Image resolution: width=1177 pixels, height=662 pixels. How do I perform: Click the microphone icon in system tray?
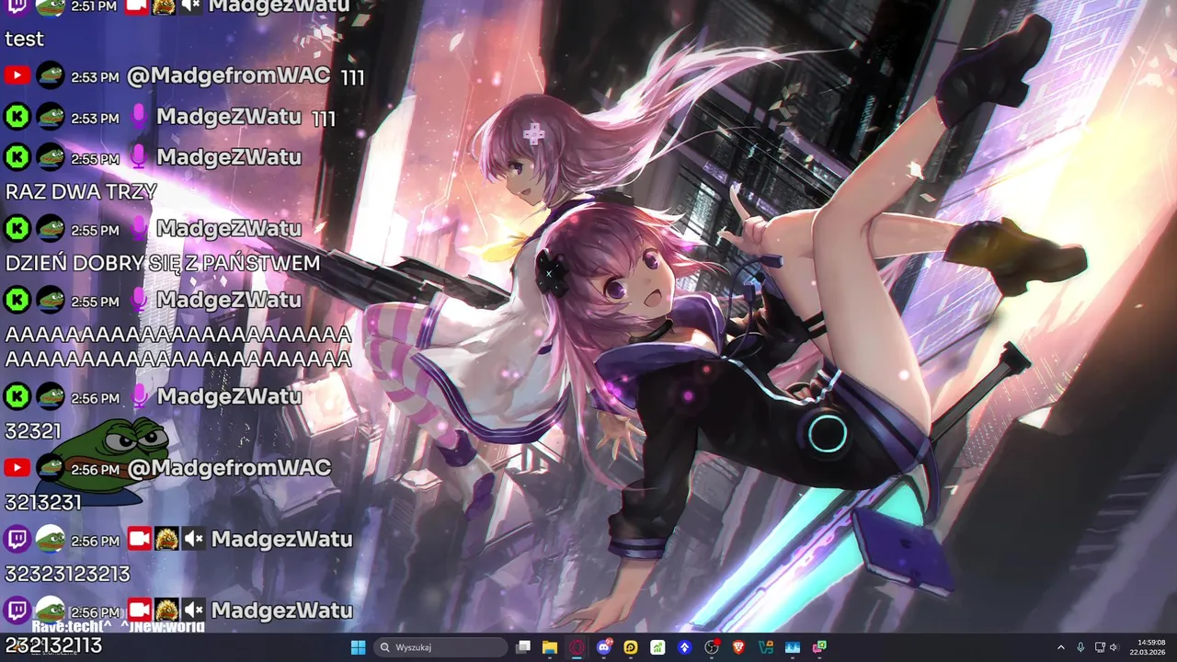pyautogui.click(x=1080, y=647)
